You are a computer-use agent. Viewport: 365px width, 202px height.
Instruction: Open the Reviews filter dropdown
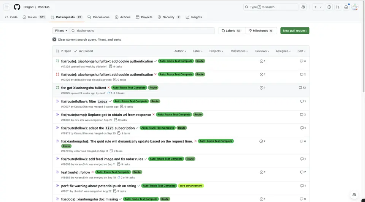(262, 51)
